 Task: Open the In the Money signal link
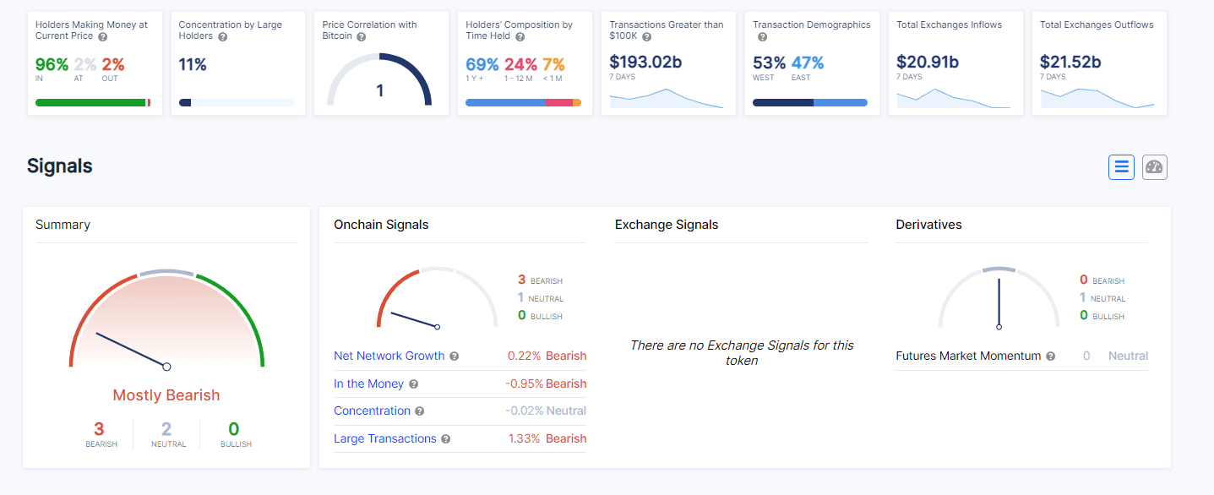coord(368,383)
